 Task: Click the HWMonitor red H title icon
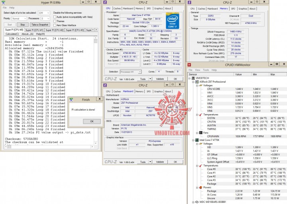189,65
